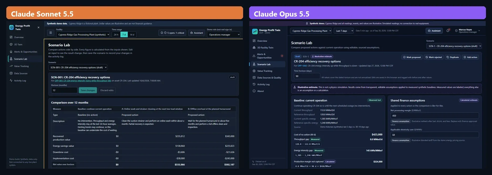Click Measured tag beside Throughput gap
Viewport: 492px width, 175px height.
pyautogui.click(x=315, y=140)
